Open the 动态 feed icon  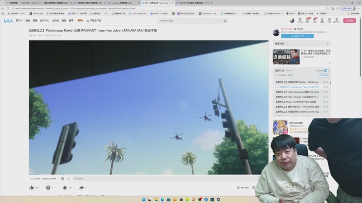coord(314,20)
